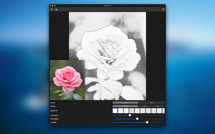Viewport: 215px width, 134px height.
Task: Click the original pink rose thumbnail
Action: click(67, 80)
